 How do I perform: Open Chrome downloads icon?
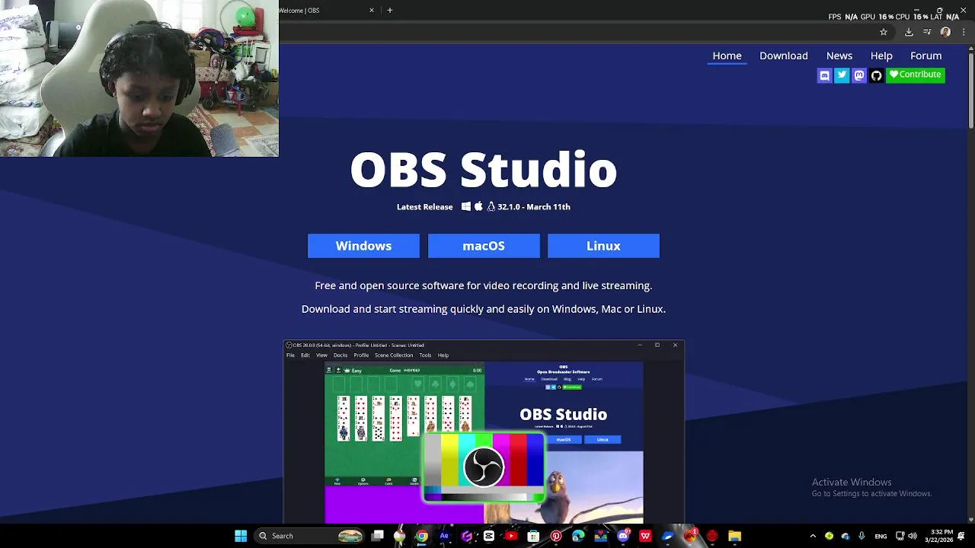[x=909, y=32]
